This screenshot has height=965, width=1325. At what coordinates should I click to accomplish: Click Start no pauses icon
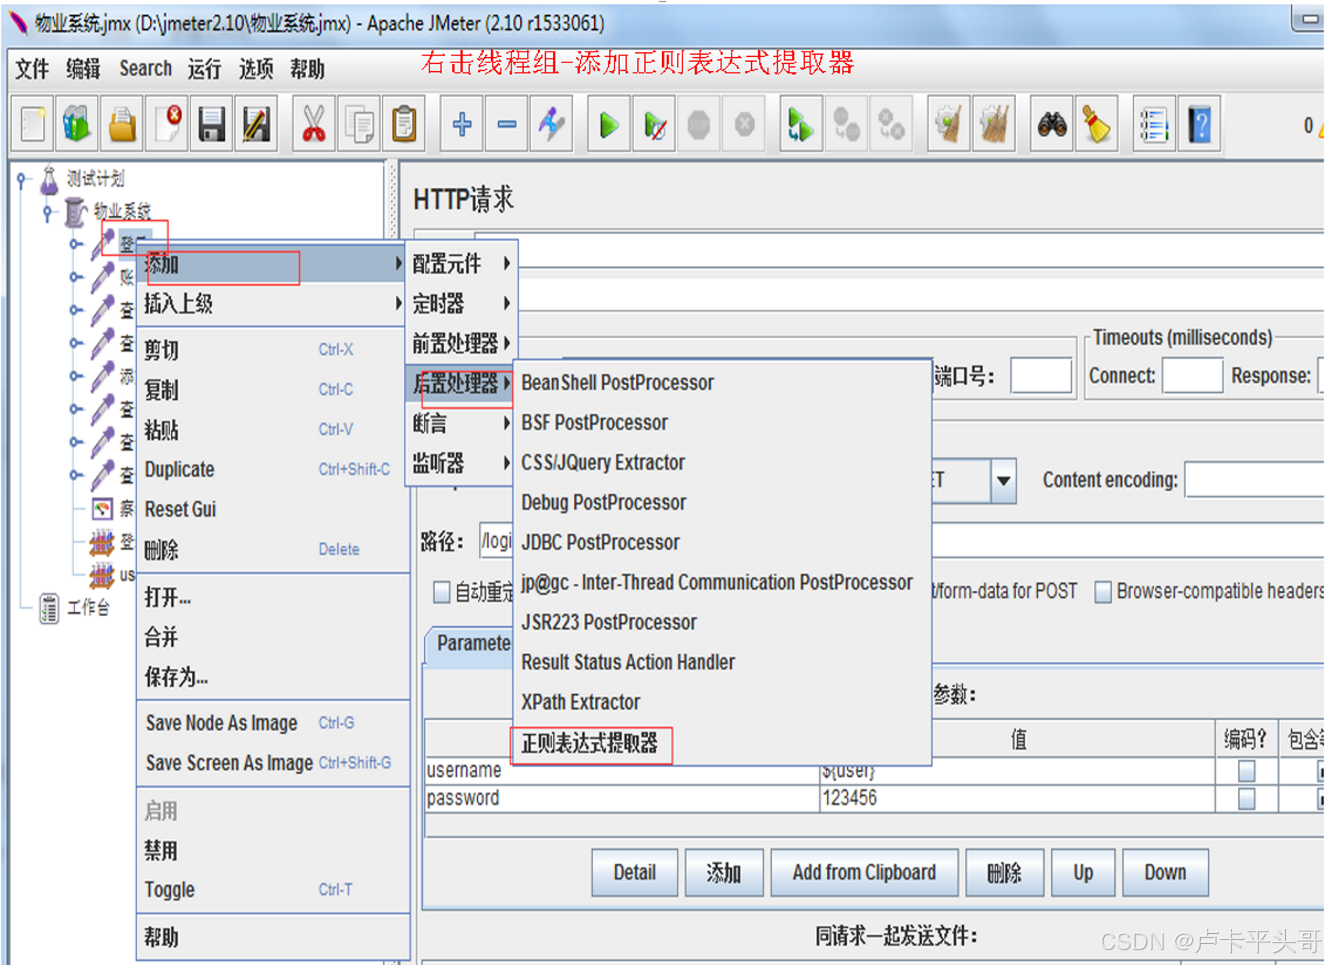(x=654, y=124)
